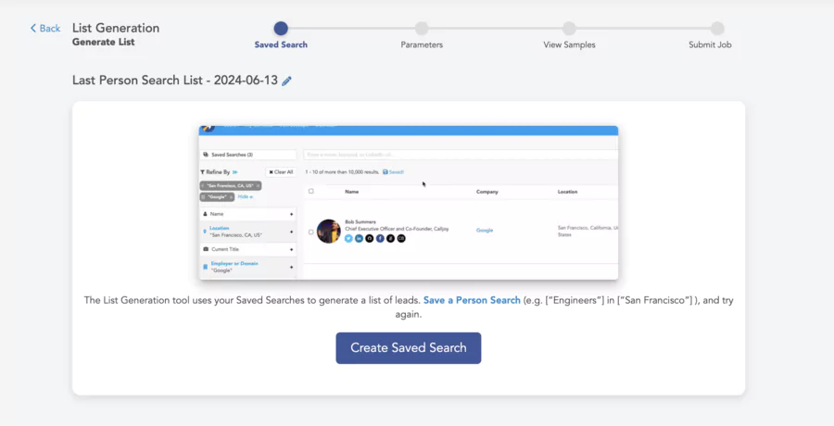
Task: Select the "Saved Search" step label
Action: 281,44
